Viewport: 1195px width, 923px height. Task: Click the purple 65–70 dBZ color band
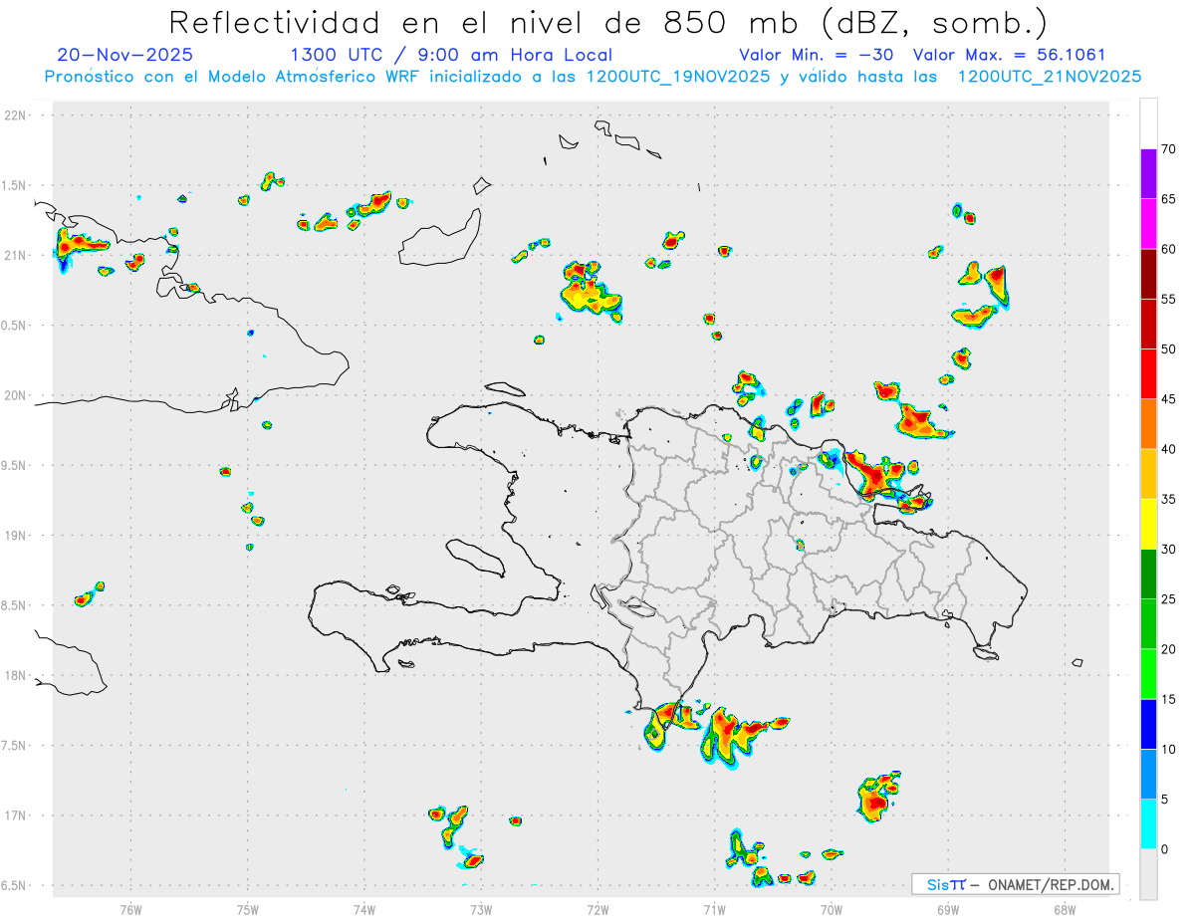click(1148, 174)
